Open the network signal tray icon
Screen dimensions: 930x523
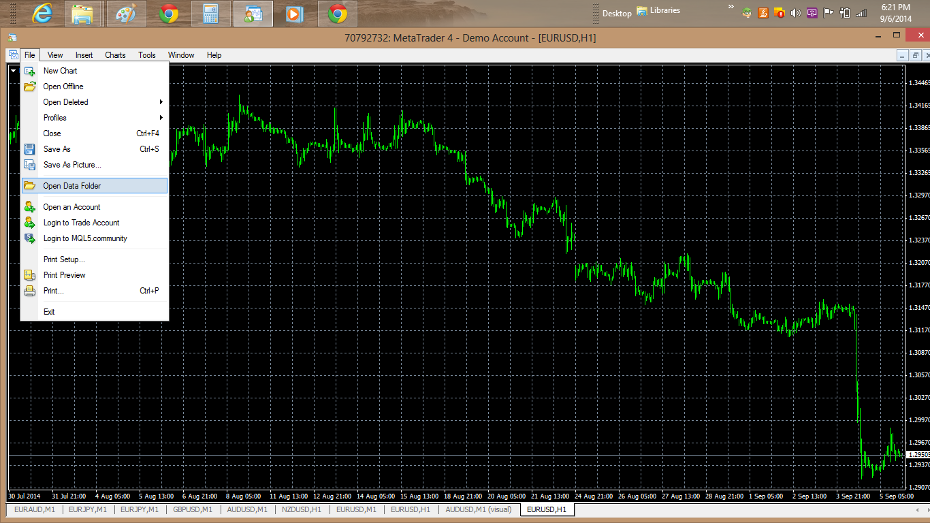click(x=861, y=13)
